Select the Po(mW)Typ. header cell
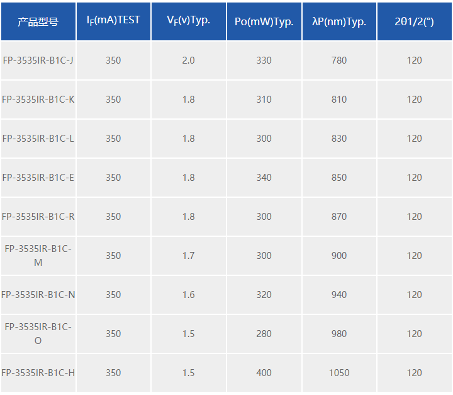 tap(264, 21)
